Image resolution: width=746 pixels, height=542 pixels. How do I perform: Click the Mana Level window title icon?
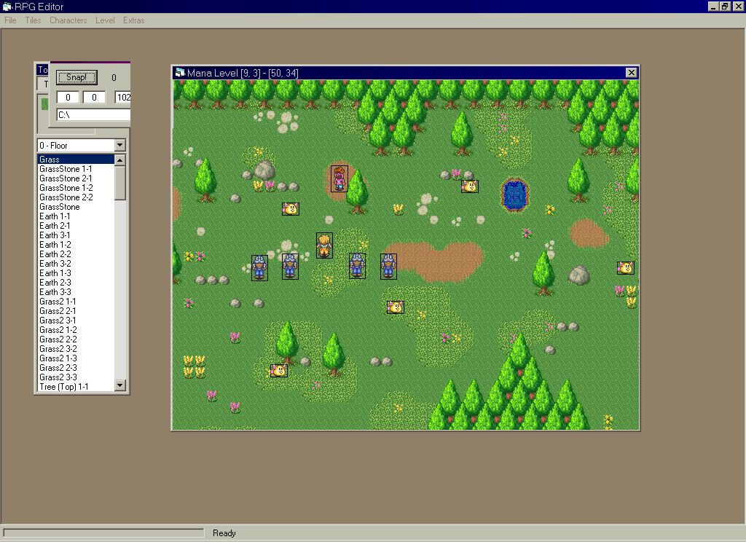click(x=179, y=73)
